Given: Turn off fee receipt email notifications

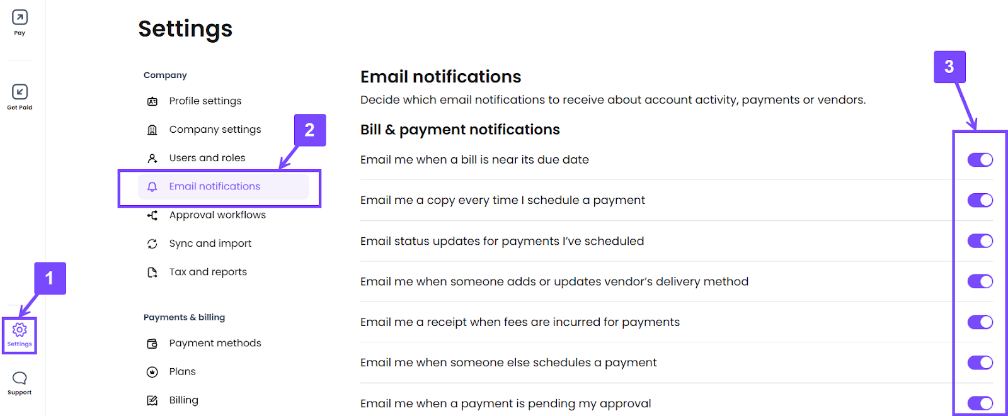Looking at the screenshot, I should pos(979,322).
